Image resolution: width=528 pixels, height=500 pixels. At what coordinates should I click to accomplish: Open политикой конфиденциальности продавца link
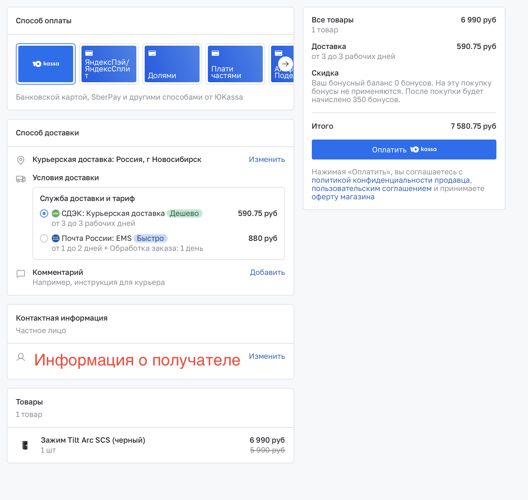click(x=391, y=180)
